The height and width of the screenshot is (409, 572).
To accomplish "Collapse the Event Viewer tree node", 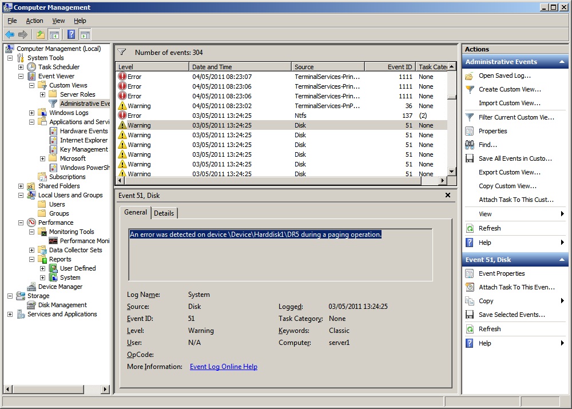I will pos(21,76).
